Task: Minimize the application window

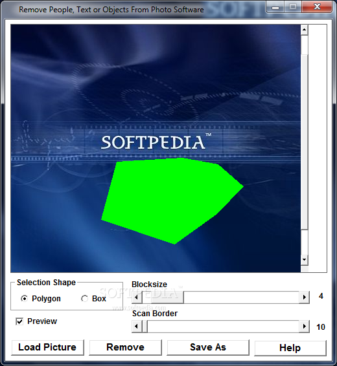Action: (x=275, y=7)
